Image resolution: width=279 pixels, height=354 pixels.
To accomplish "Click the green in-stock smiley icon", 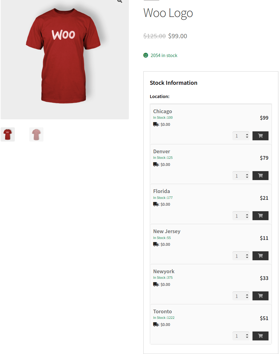I will (146, 55).
